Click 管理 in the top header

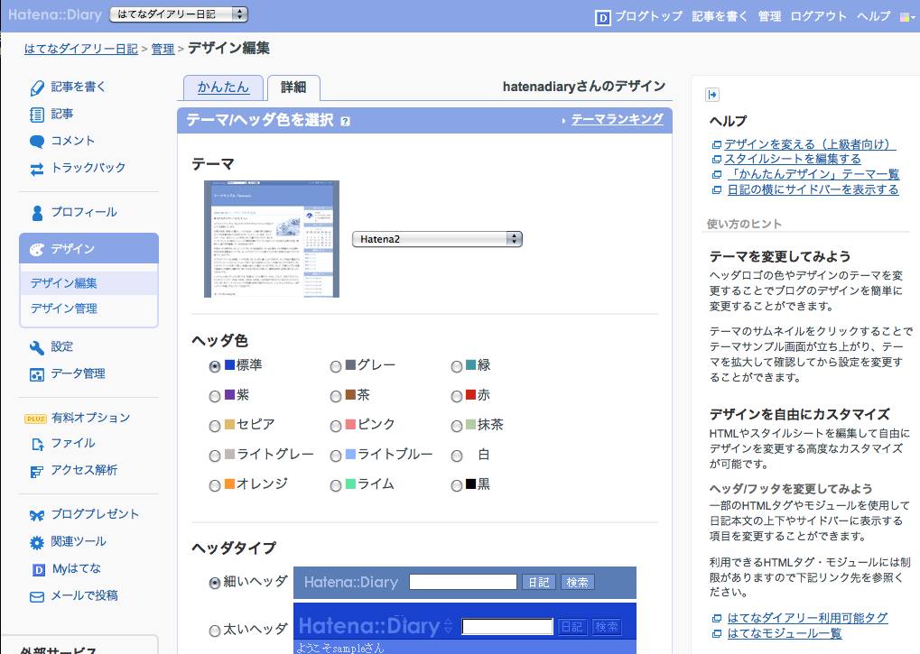[769, 16]
